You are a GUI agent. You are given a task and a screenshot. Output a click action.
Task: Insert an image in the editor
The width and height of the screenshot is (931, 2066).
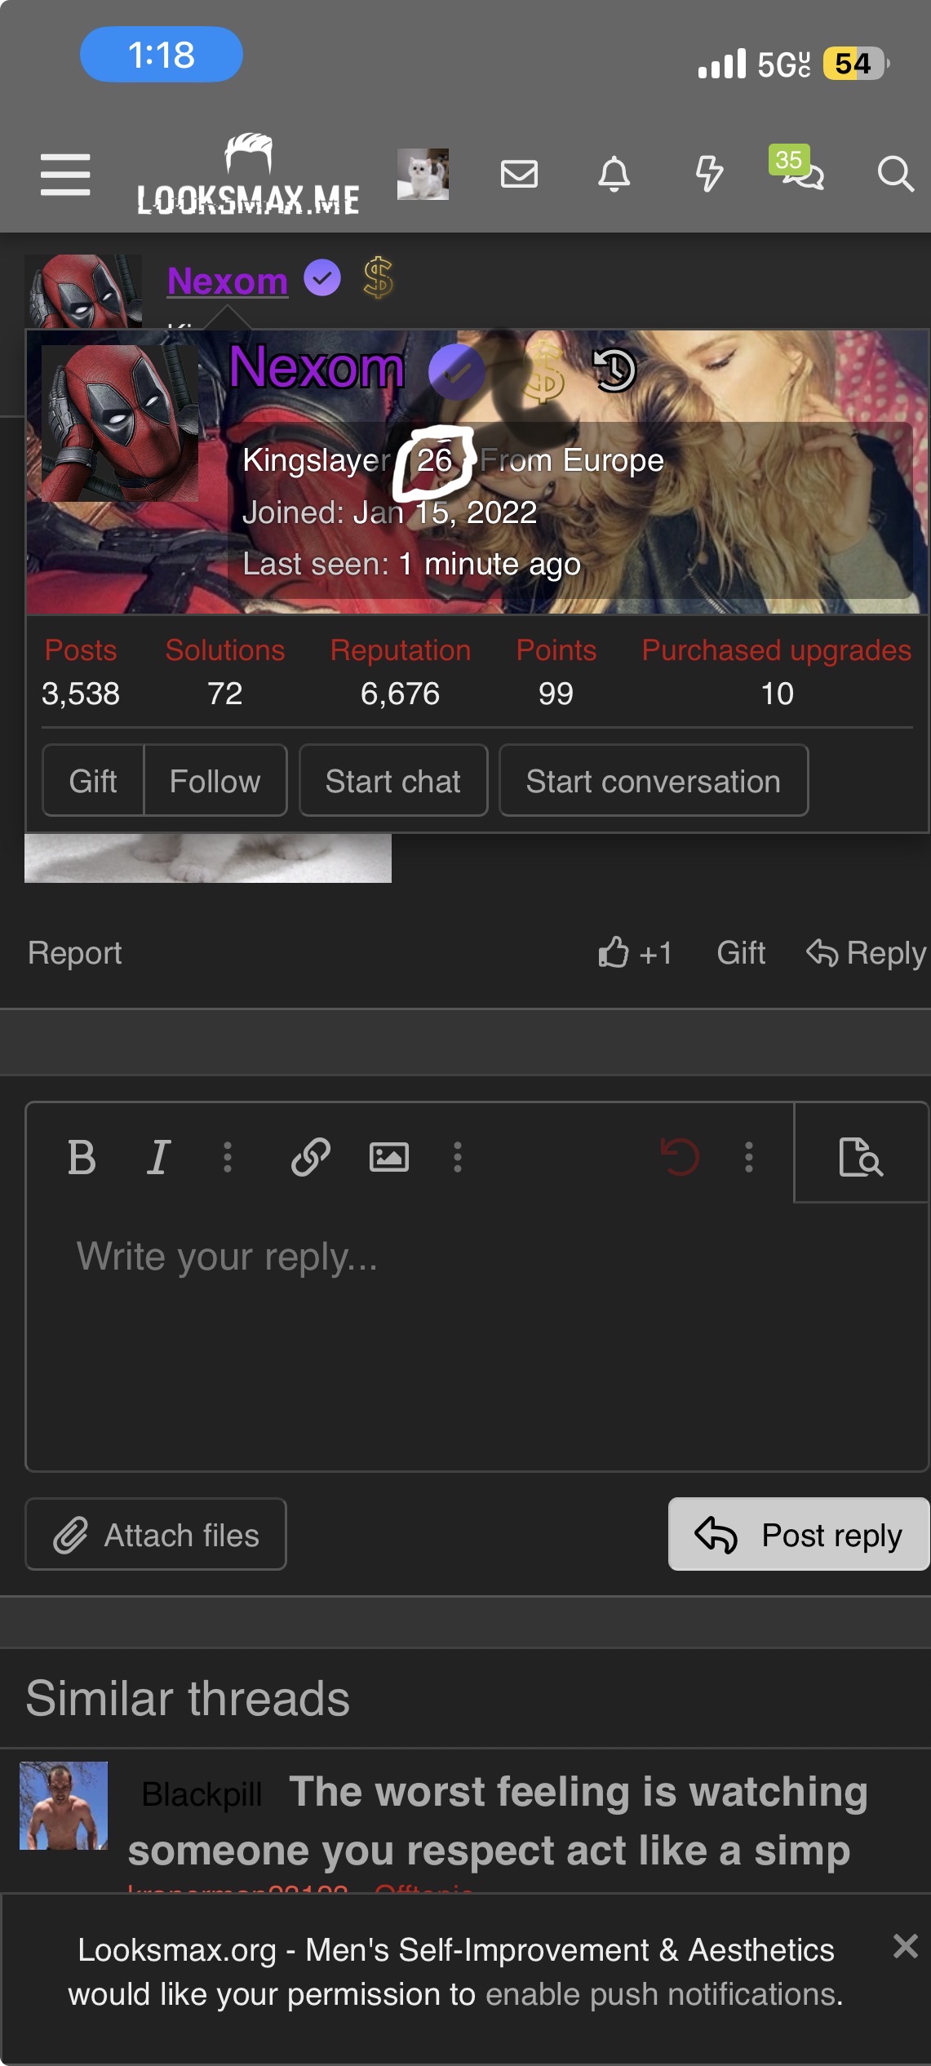click(389, 1157)
